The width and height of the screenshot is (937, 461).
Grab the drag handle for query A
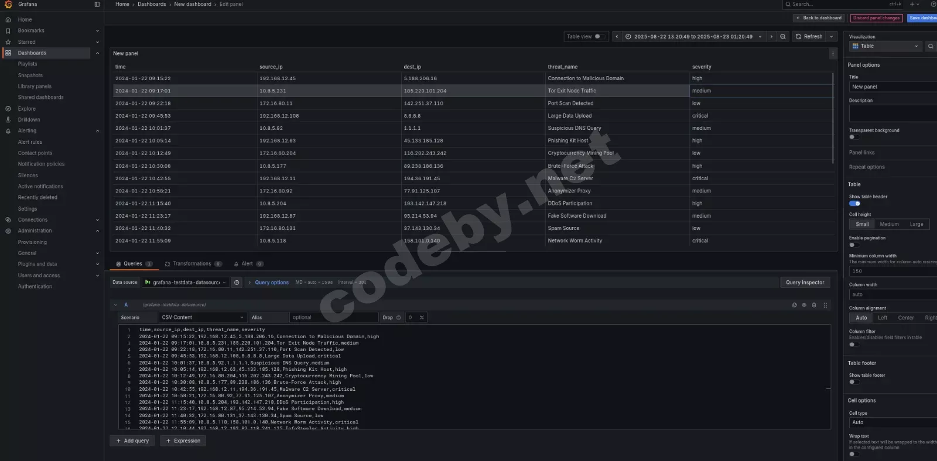(825, 305)
